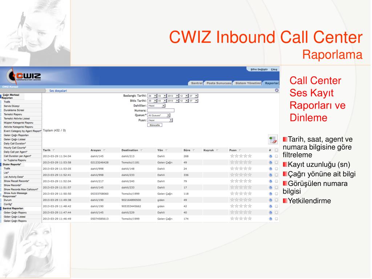This screenshot has height=279, width=372.
Task: Open the Queue dropdown
Action: [x=159, y=115]
